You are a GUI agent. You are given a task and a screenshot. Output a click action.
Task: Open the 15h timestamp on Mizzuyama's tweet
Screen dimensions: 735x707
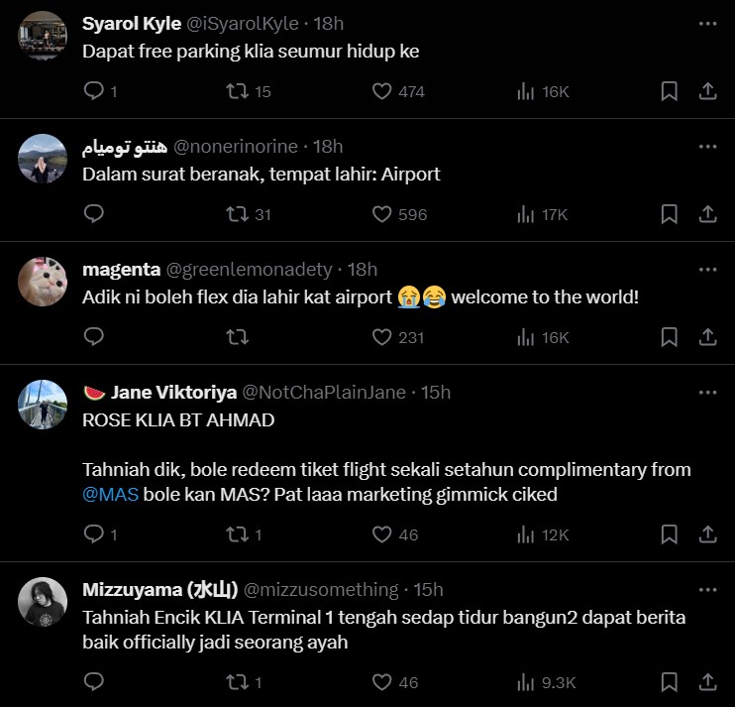point(428,590)
